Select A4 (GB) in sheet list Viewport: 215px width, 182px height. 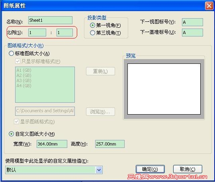pos(24,86)
